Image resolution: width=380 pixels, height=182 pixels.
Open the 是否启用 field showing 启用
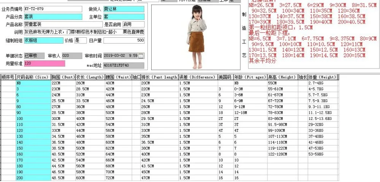tap(133, 24)
